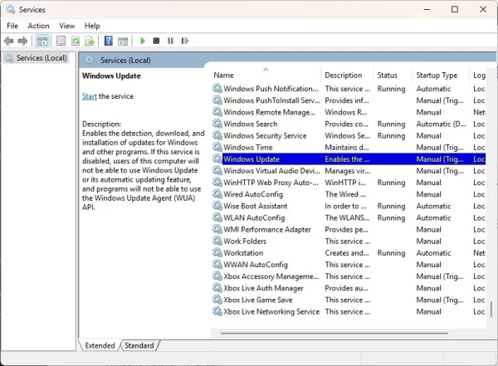
Task: Select the Windows PushToInstall Serv... row
Action: [349, 100]
